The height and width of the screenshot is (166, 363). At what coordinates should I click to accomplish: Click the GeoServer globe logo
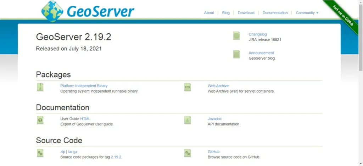tap(52, 11)
